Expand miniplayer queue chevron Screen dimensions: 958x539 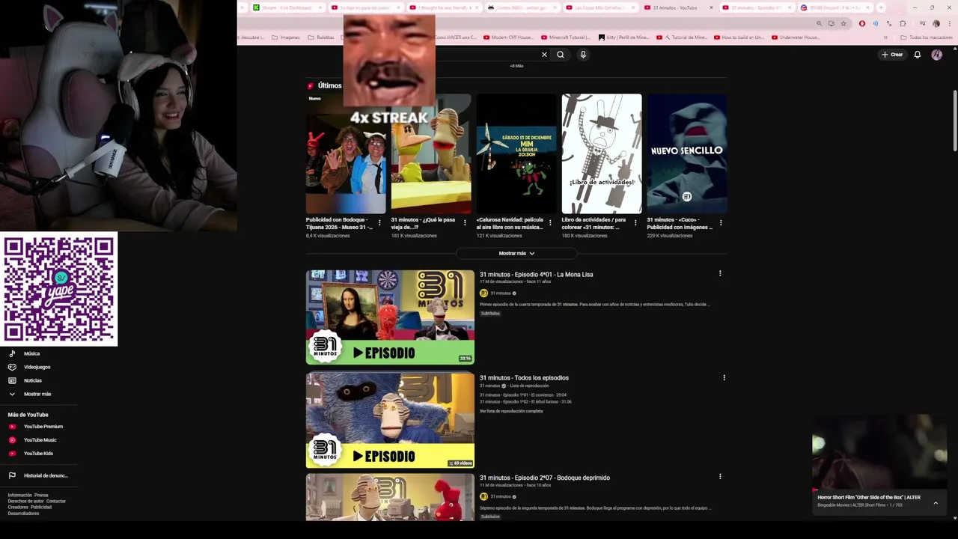point(936,503)
